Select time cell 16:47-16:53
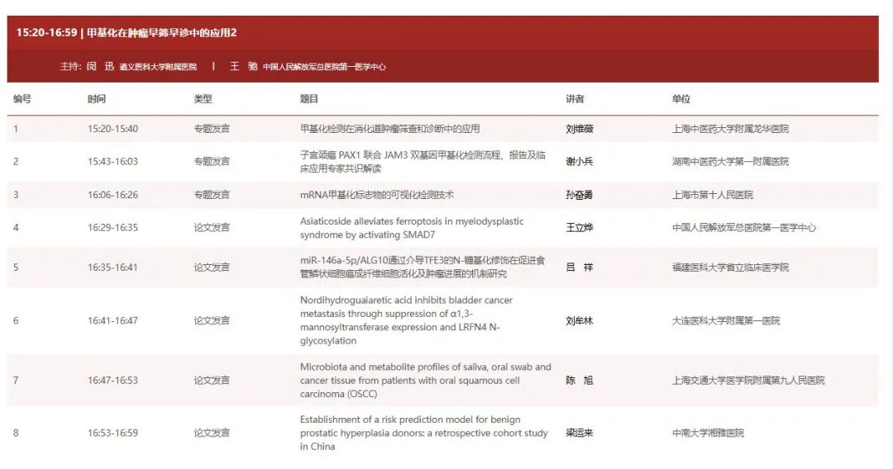This screenshot has height=469, width=893. (112, 381)
